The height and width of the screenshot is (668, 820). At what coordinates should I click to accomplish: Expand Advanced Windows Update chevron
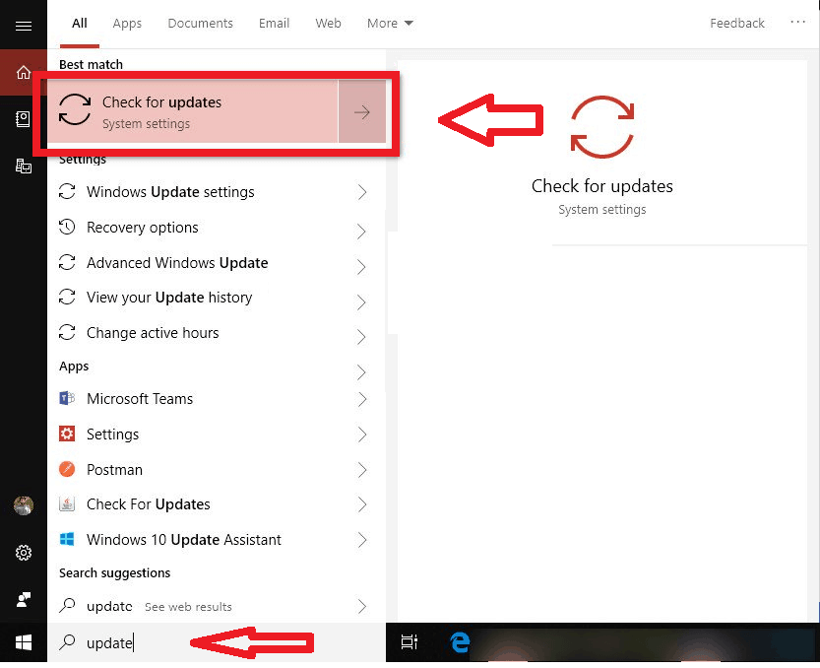click(x=361, y=266)
